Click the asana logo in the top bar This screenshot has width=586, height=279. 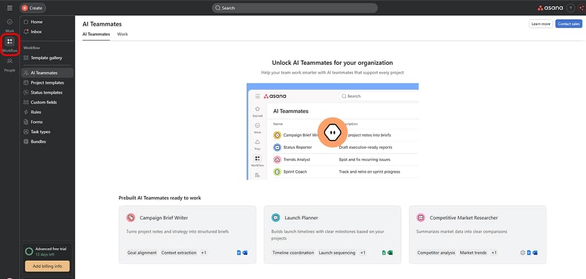pyautogui.click(x=550, y=8)
